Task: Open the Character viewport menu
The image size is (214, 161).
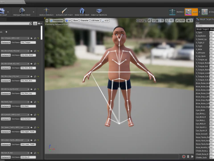Action: click(x=84, y=21)
